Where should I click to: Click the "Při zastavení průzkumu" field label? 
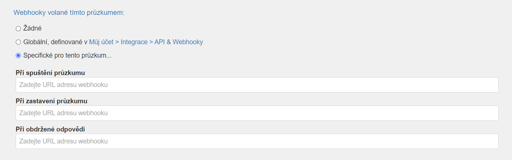point(51,101)
